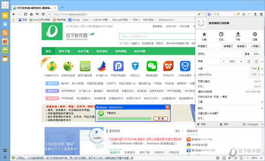
Task: Open the Google bookmark link
Action: coord(74,20)
